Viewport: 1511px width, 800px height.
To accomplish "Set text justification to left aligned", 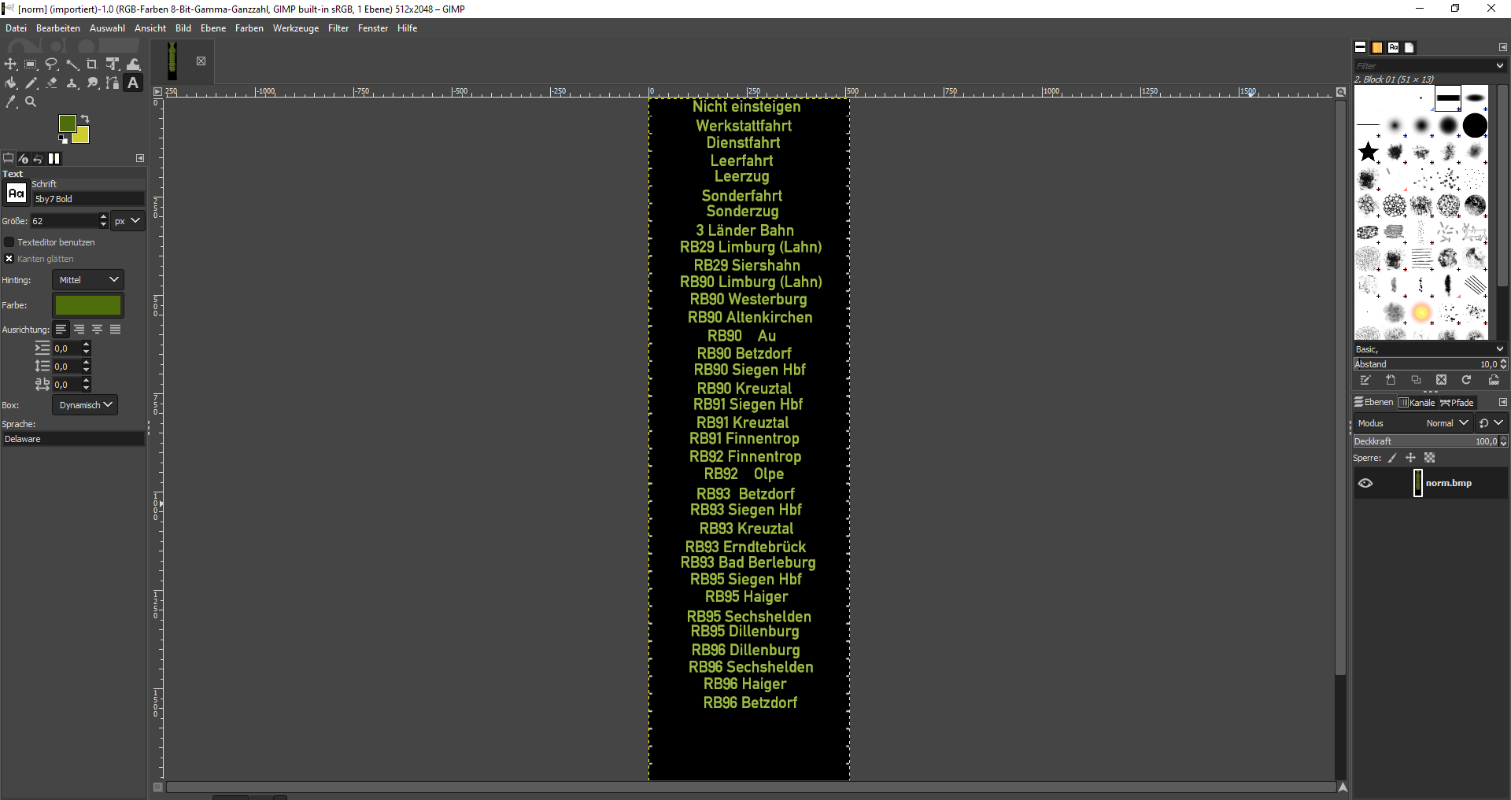I will coord(61,330).
